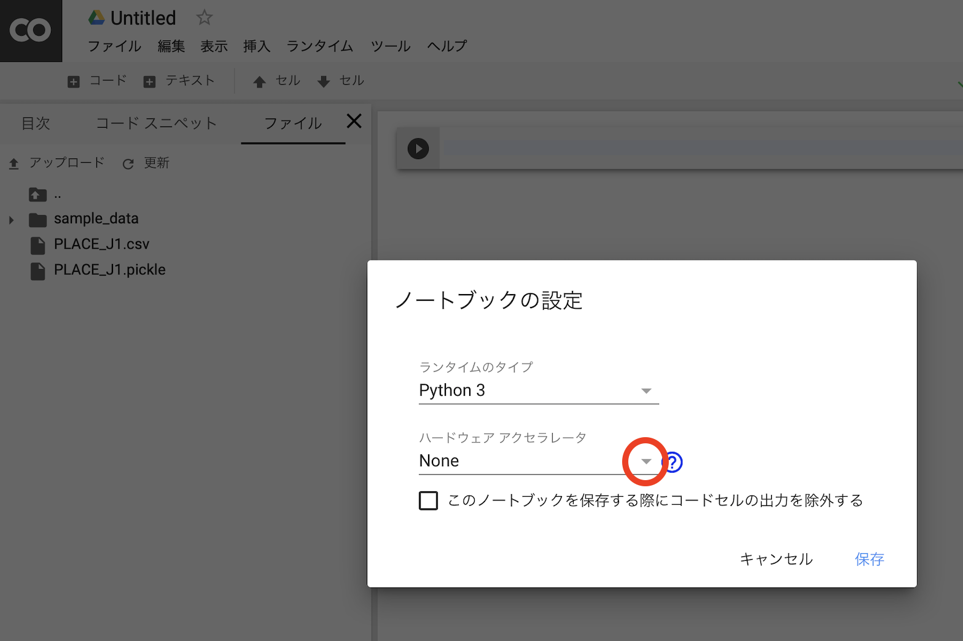The image size is (963, 641).
Task: Click the Python 3 runtime value
Action: point(452,390)
